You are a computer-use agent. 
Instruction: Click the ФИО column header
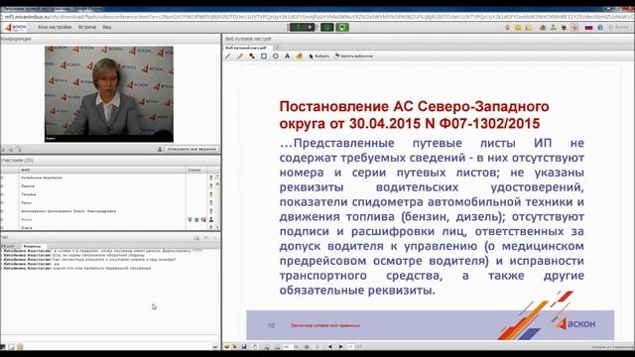(x=103, y=170)
